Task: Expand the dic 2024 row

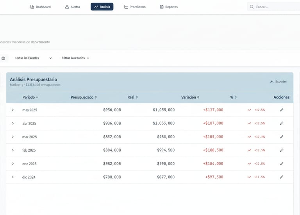Action: coord(13,177)
